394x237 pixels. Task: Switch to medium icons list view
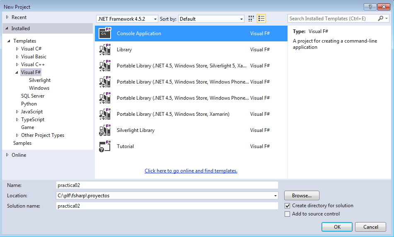click(261, 19)
